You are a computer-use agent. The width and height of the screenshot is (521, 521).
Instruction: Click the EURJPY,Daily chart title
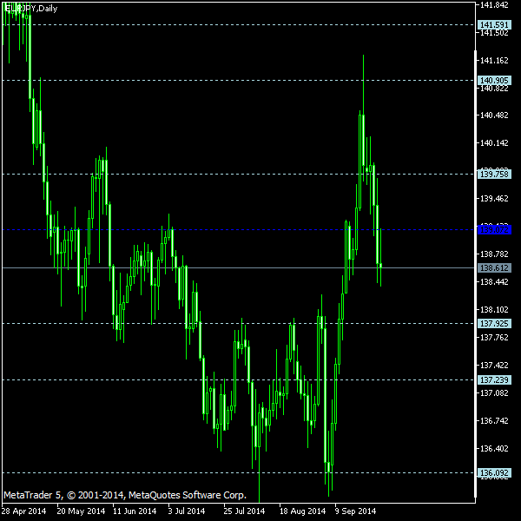click(x=31, y=9)
